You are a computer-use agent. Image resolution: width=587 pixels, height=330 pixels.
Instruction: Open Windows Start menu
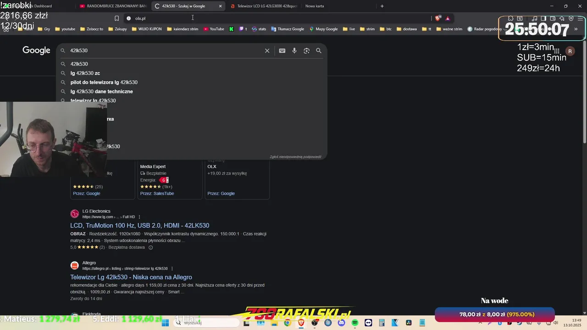coord(165,323)
